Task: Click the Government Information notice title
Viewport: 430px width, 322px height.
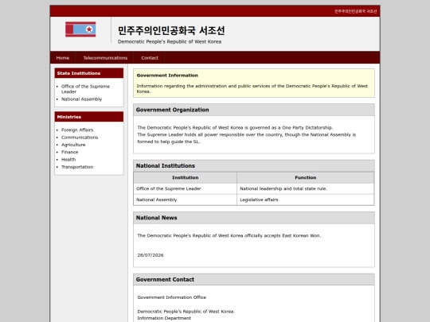Action: tap(167, 76)
